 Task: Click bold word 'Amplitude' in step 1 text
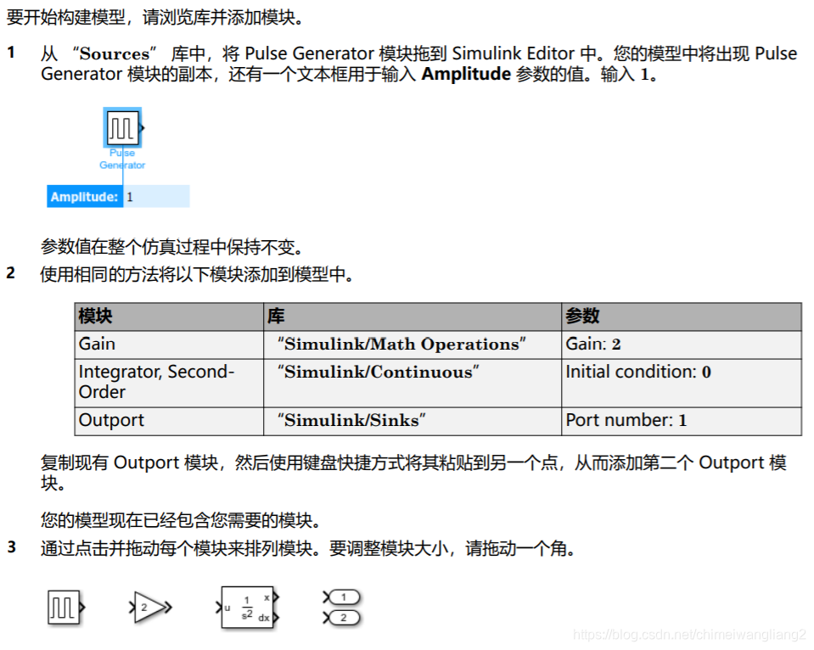click(x=466, y=74)
